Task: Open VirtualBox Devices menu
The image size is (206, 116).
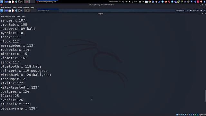Action: (x=26, y=8)
